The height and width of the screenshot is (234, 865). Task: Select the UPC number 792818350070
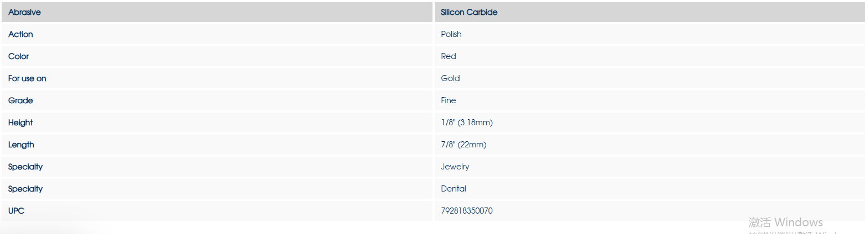(467, 211)
